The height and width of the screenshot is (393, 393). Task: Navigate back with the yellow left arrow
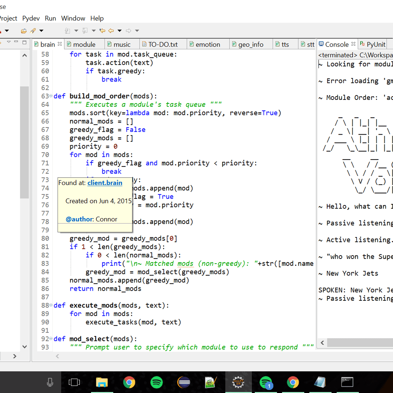click(111, 31)
